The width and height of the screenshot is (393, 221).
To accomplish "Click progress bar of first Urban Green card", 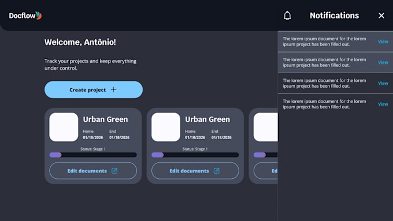I will tap(93, 155).
